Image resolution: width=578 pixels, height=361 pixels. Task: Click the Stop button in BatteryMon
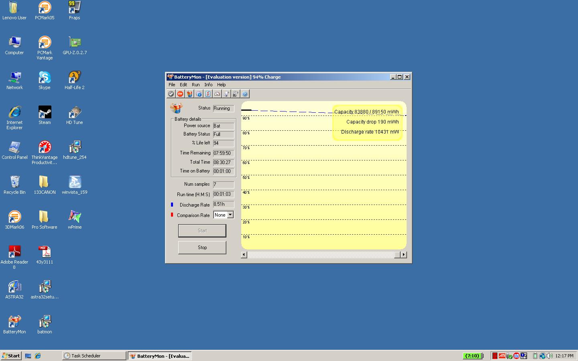(x=202, y=247)
